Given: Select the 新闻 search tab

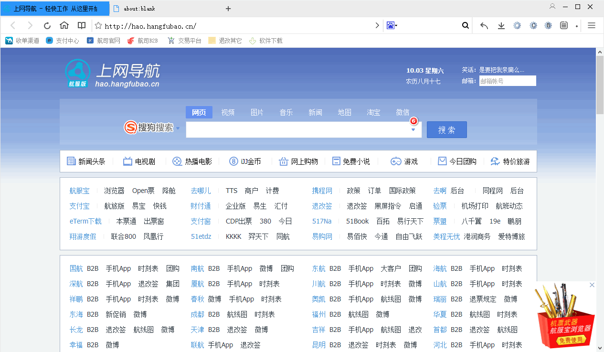Looking at the screenshot, I should pos(315,112).
